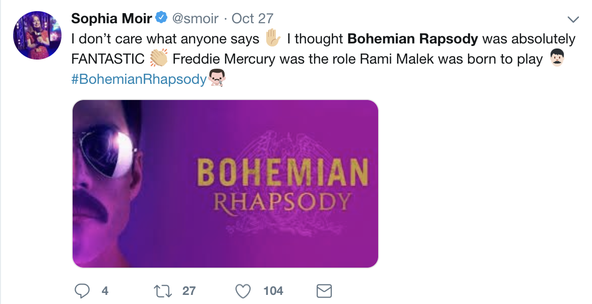Viewport: 592px width, 304px height.
Task: Click the mustached man emoji after 'play'
Action: coord(556,59)
